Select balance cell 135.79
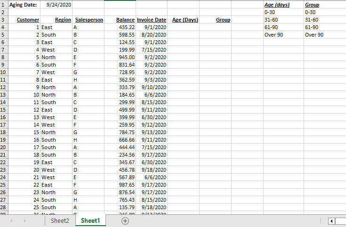 click(120, 207)
